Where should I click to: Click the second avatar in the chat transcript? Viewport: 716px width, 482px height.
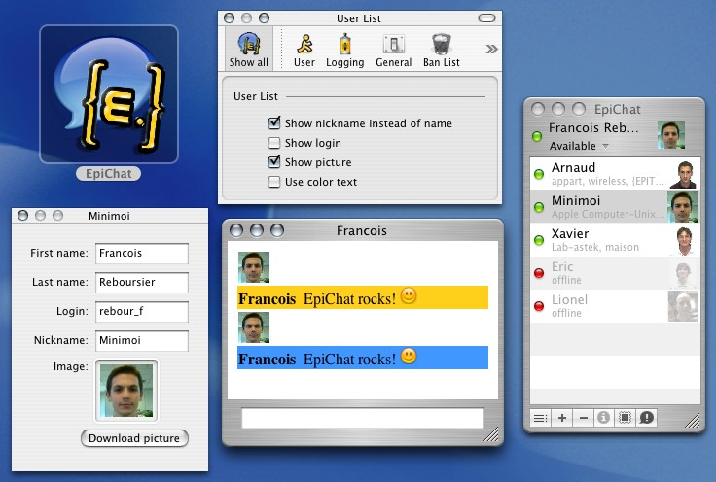[x=254, y=327]
